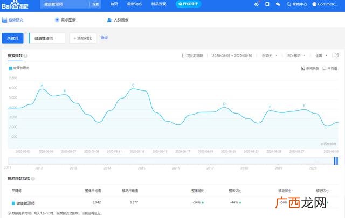Open the 首页 home menu item
This screenshot has height=218, width=345.
click(x=114, y=4)
